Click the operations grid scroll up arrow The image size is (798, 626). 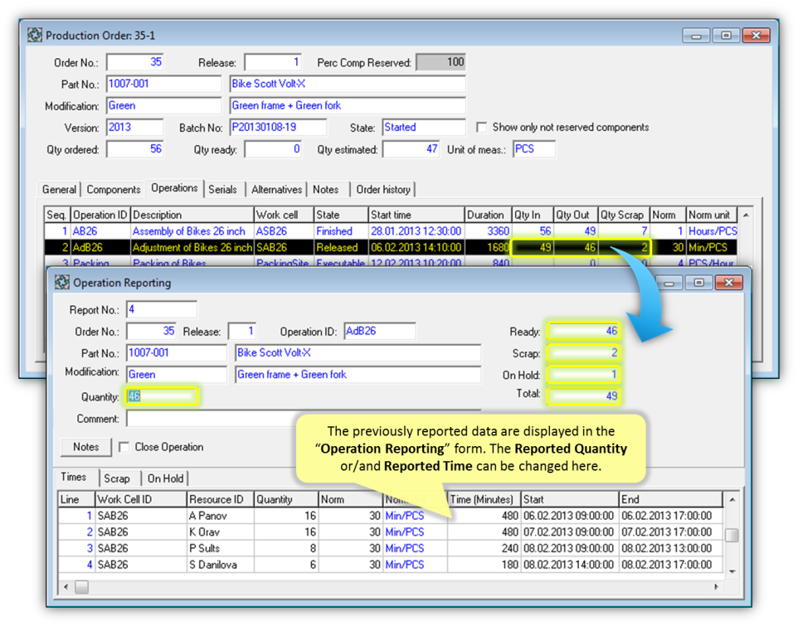coord(746,215)
